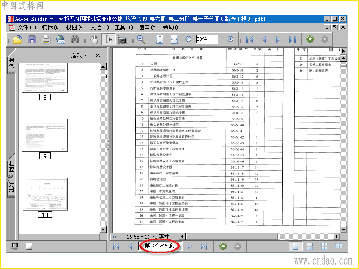
Task: Select page 8 thumbnail
Action: [x=45, y=78]
